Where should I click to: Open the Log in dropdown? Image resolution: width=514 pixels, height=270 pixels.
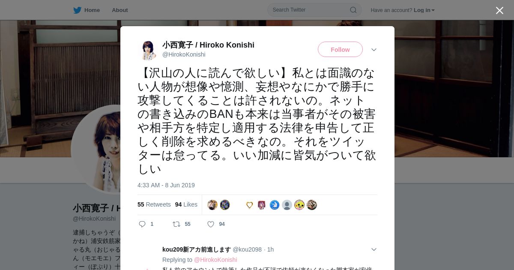click(424, 10)
